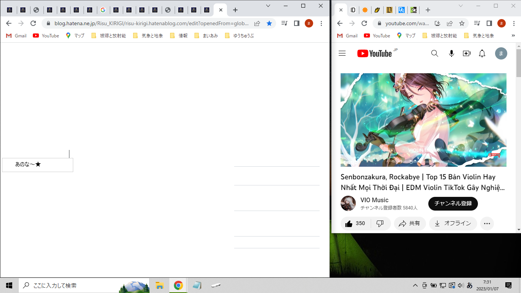
Task: Share the video with the 共有 button
Action: tap(410, 224)
